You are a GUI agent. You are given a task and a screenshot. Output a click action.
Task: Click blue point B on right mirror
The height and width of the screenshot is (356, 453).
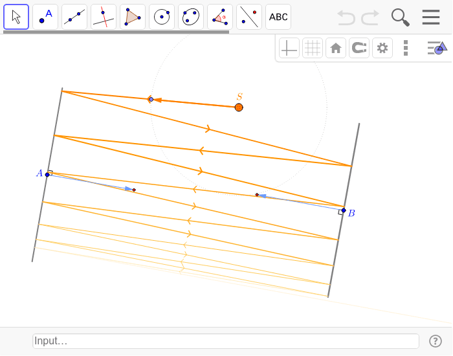click(344, 210)
